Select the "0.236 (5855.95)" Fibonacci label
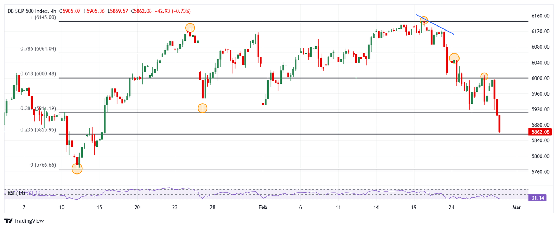558x228 pixels. click(38, 129)
